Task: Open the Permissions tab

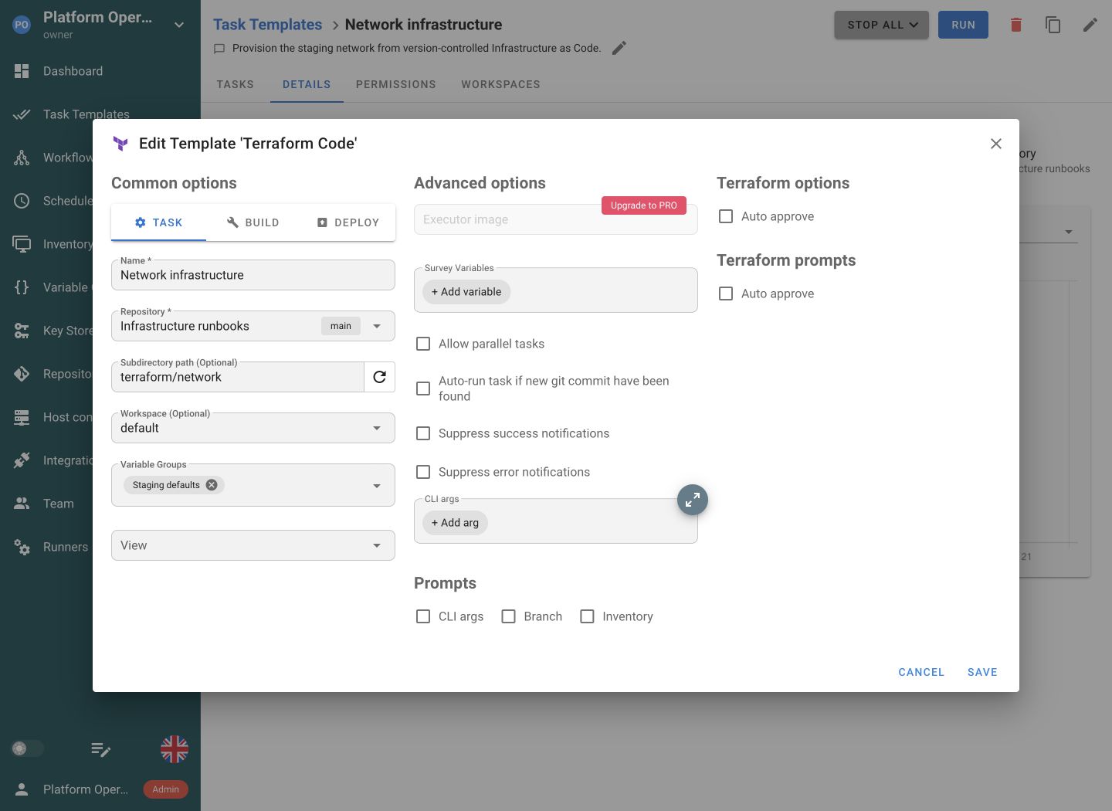Action: pos(396,84)
